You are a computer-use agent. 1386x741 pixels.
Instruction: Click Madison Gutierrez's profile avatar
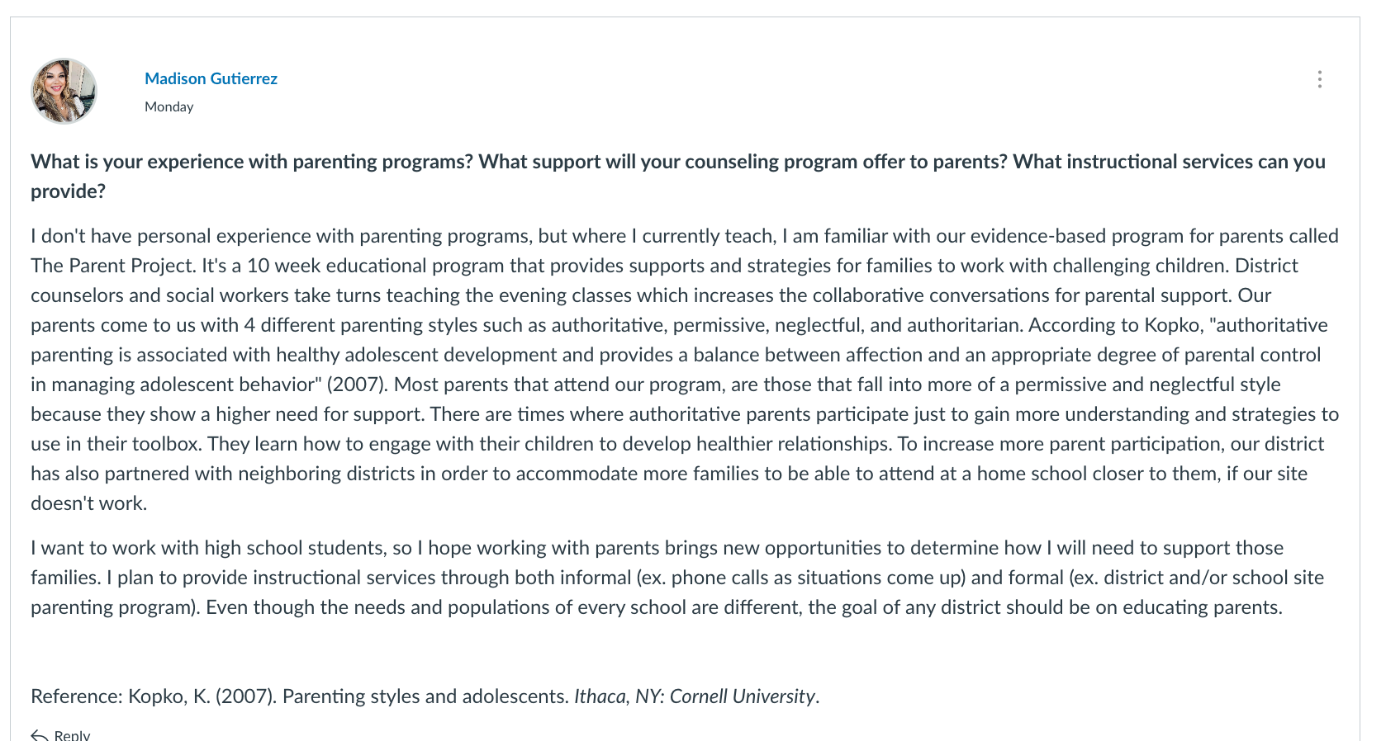click(64, 91)
